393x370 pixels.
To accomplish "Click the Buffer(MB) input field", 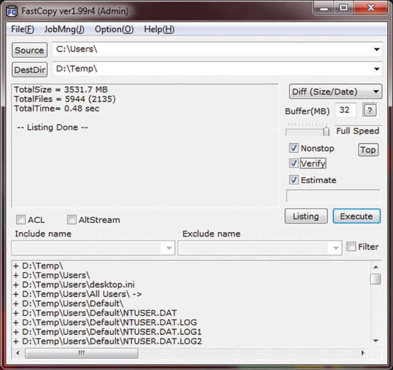I will 346,110.
